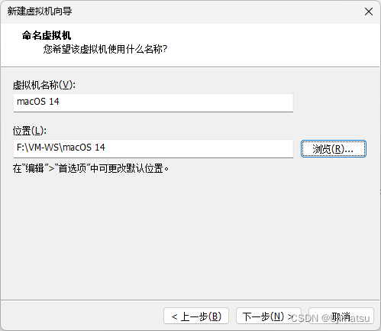Place cursor in F:\VM-WS\macOS 14 path text

[61, 148]
